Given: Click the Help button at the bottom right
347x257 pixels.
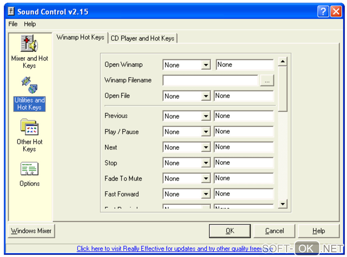Looking at the screenshot, I should pyautogui.click(x=319, y=231).
